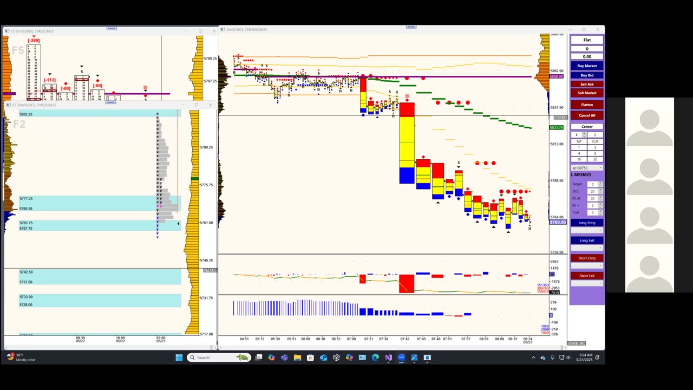Click Flatten to close positions
The width and height of the screenshot is (693, 390).
[587, 105]
